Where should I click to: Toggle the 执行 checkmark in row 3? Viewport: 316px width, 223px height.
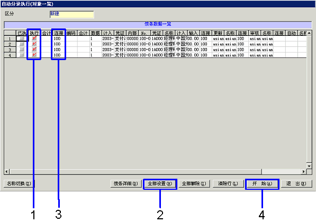34,50
